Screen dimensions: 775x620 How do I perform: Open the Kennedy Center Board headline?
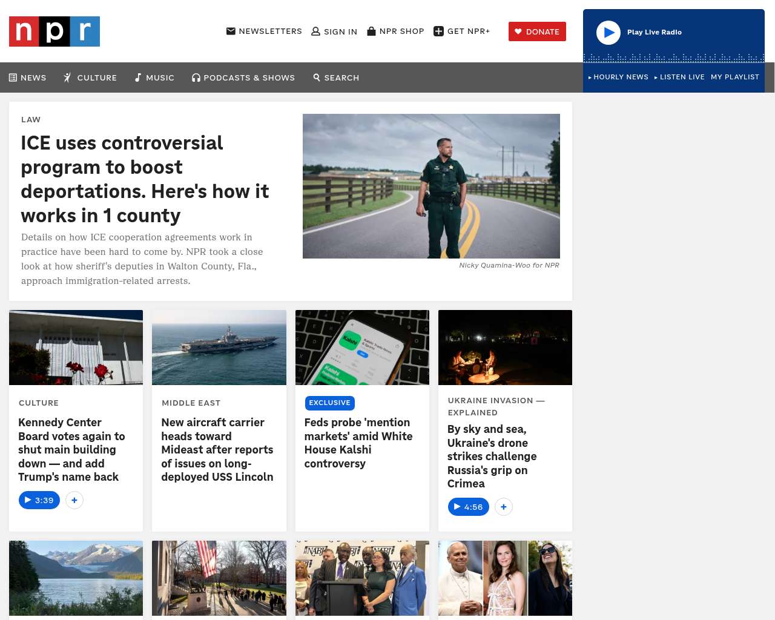(71, 450)
